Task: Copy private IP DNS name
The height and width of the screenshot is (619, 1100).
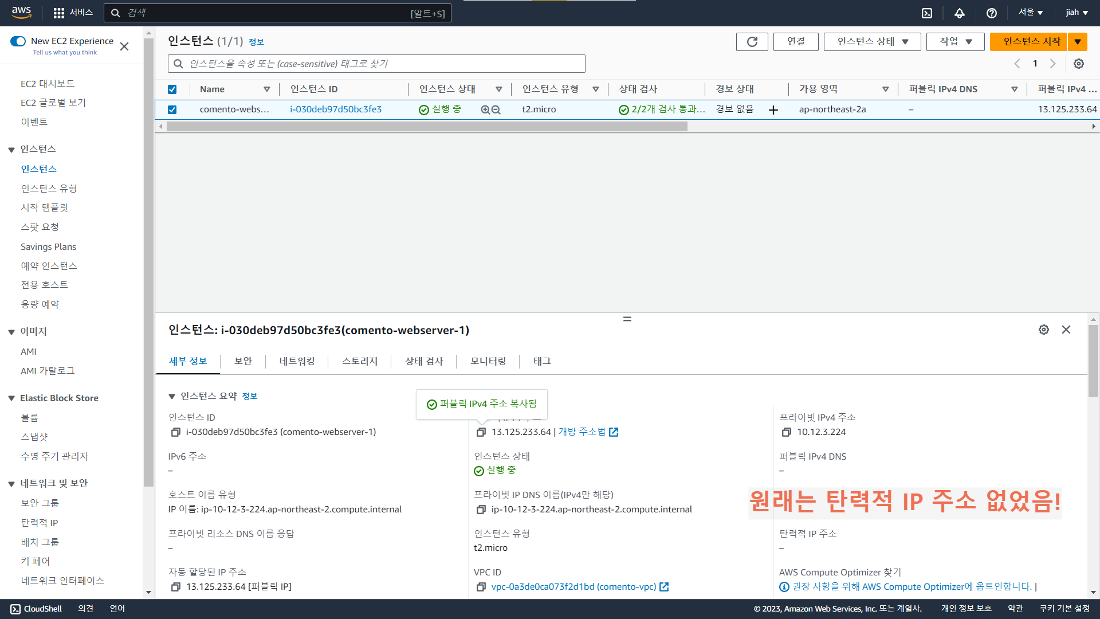Action: [481, 510]
